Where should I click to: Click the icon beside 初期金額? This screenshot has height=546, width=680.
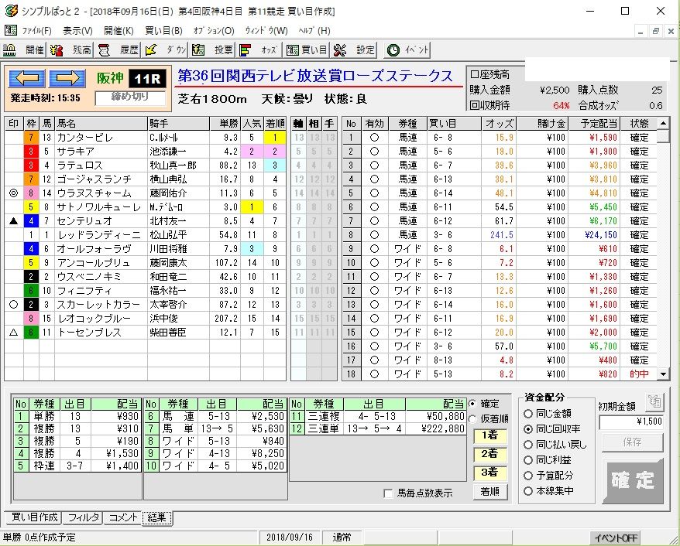(x=654, y=402)
